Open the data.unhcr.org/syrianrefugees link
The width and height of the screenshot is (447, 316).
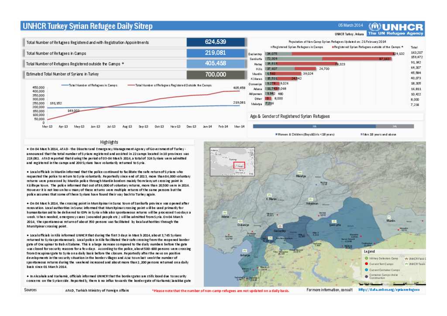[389, 289]
